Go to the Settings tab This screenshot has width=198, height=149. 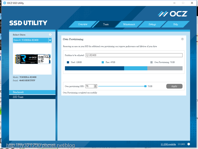pos(152,24)
